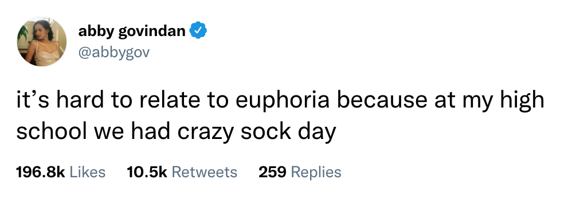
Task: Click the surname "govindan" in display name
Action: coord(152,31)
